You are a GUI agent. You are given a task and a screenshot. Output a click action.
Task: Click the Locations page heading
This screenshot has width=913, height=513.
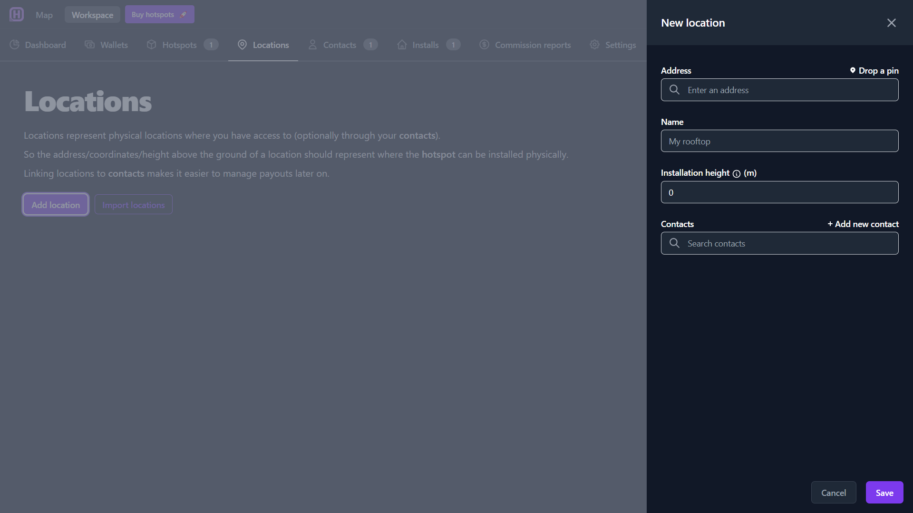pos(88,101)
